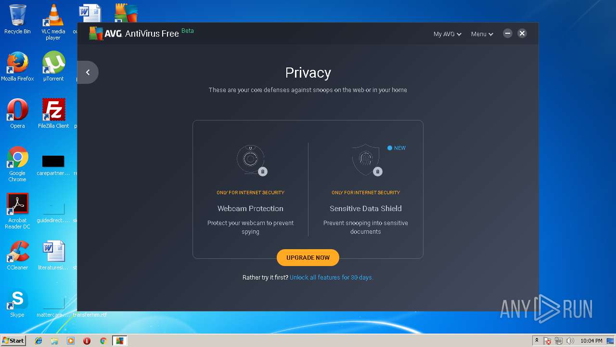Launch Opera from the taskbar
This screenshot has width=616, height=347.
87,341
